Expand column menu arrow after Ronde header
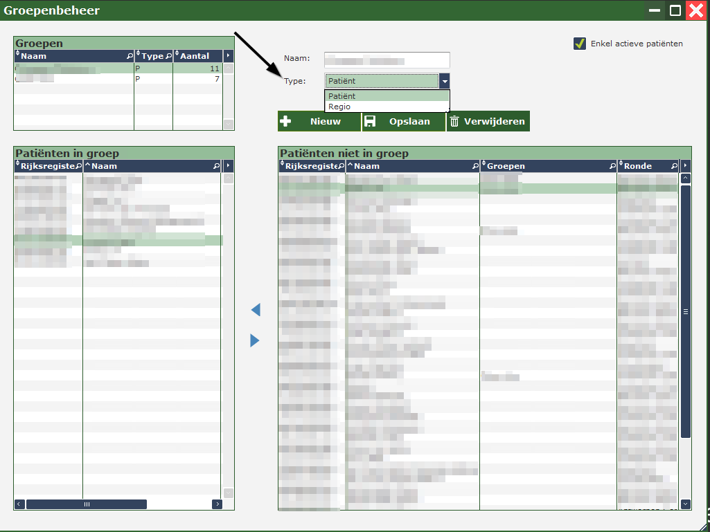The height and width of the screenshot is (532, 710). (686, 166)
